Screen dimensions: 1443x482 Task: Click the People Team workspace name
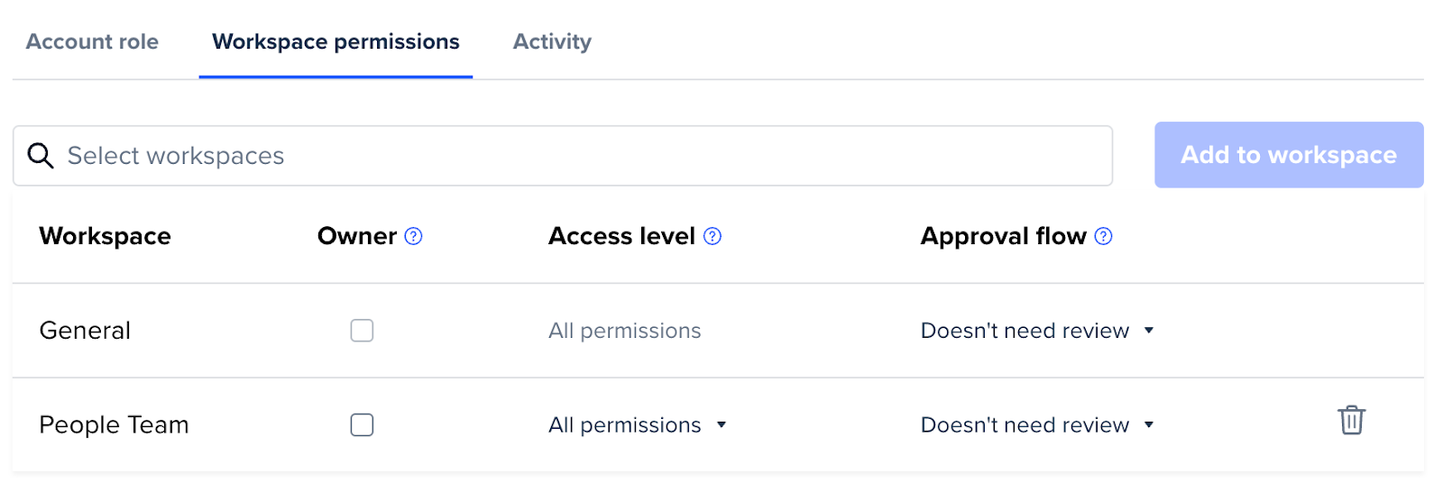tap(114, 425)
